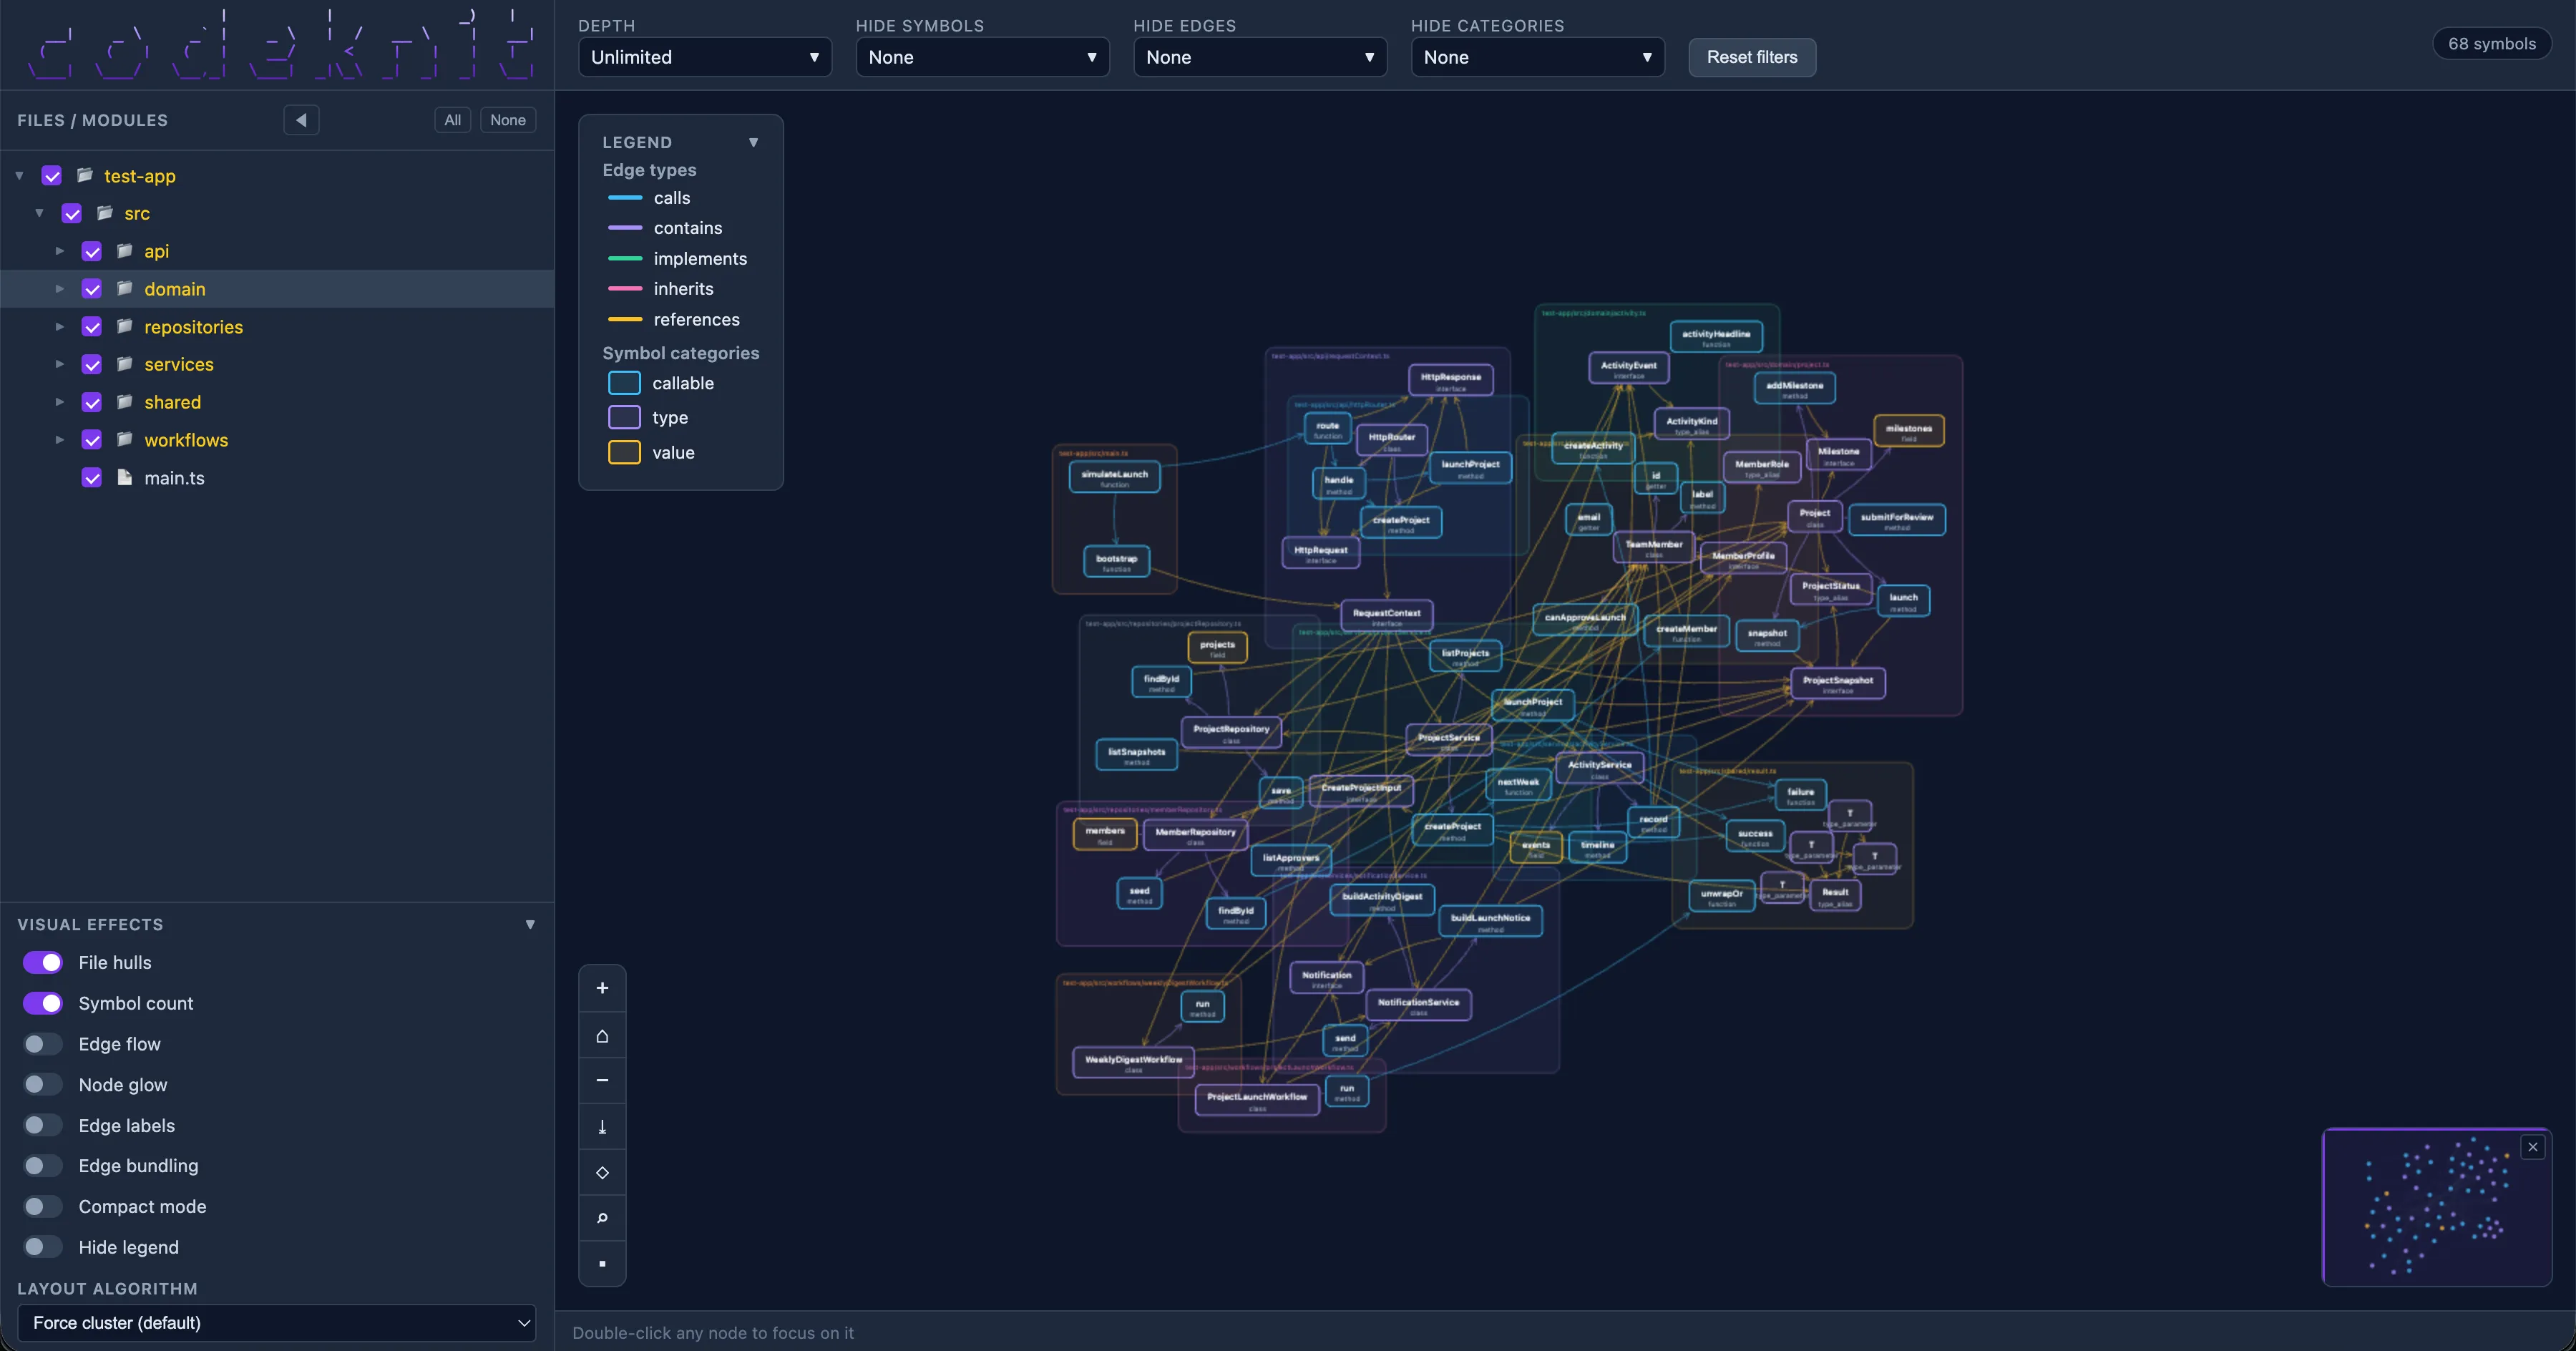Uncheck the main.ts checkbox

tap(92, 478)
